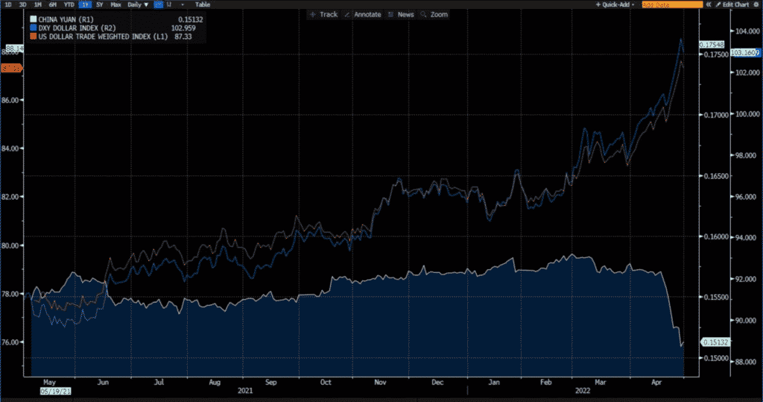This screenshot has height=402, width=763.
Task: Click the orange left-axis price tag
Action: tap(11, 69)
